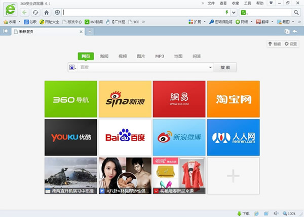Screen dimensions: 304x217
Task: Toggle the 智能 smart mode lightbulb
Action: (x=274, y=44)
